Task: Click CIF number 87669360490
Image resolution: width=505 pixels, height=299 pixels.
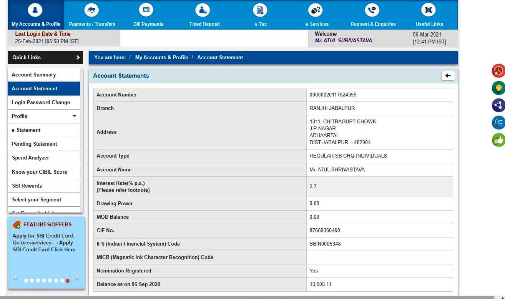Action: (325, 230)
